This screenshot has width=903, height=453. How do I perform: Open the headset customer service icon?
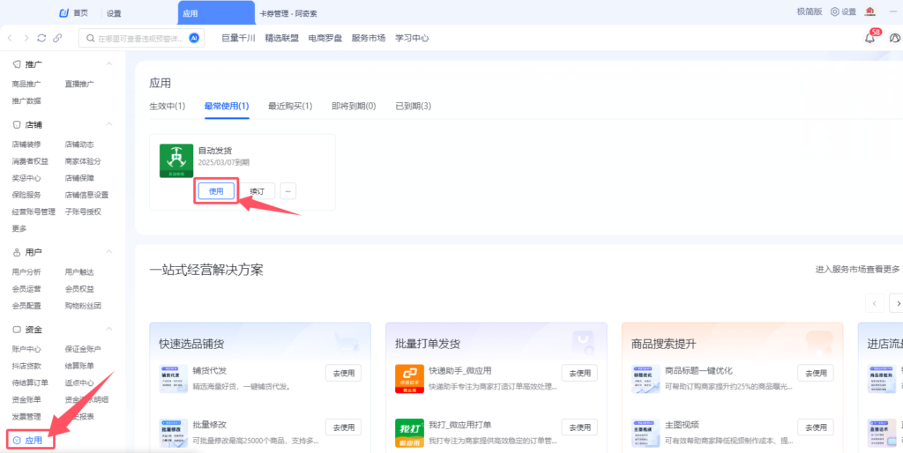(894, 38)
